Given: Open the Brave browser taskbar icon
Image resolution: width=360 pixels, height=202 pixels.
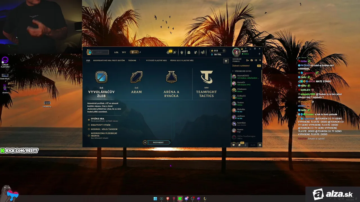Looking at the screenshot, I should (x=168, y=199).
